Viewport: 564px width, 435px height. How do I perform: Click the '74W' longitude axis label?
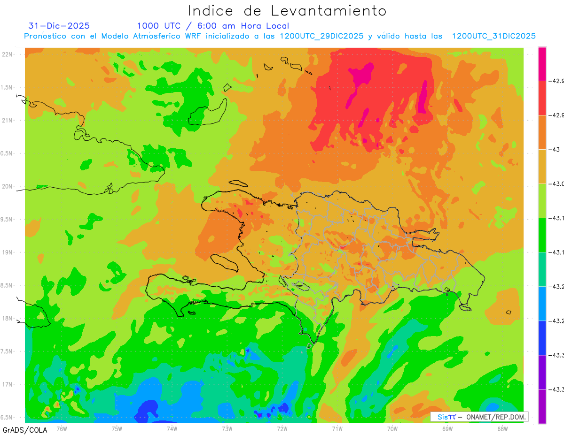172,428
